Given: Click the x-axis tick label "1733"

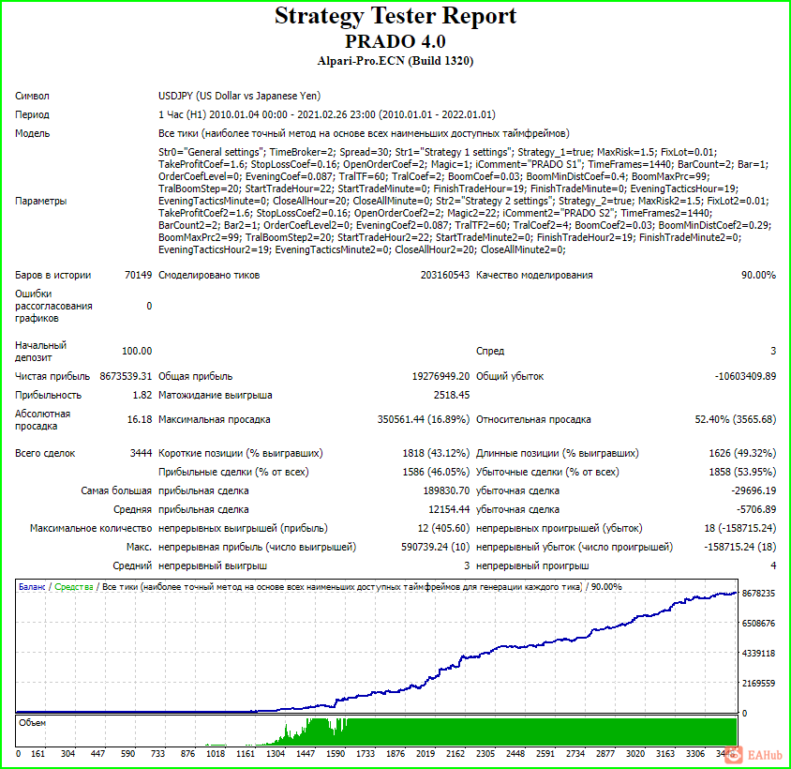Looking at the screenshot, I should point(366,754).
